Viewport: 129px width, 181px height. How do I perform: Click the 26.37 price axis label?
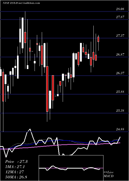120,73
